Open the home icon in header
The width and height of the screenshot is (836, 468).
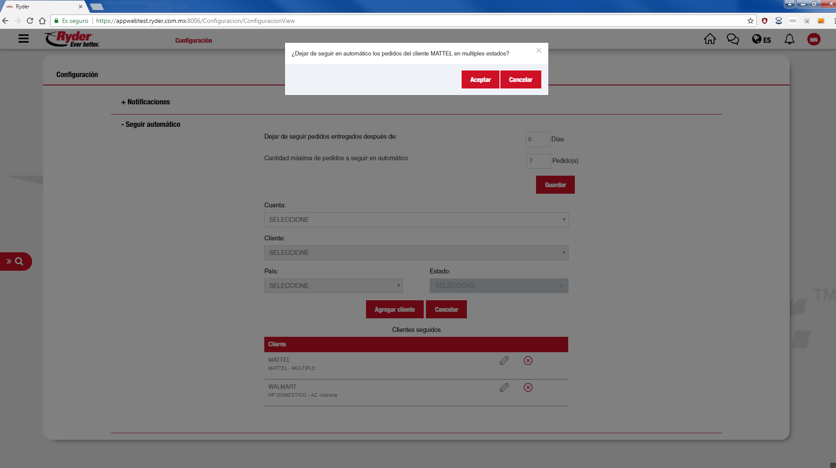[x=710, y=39]
